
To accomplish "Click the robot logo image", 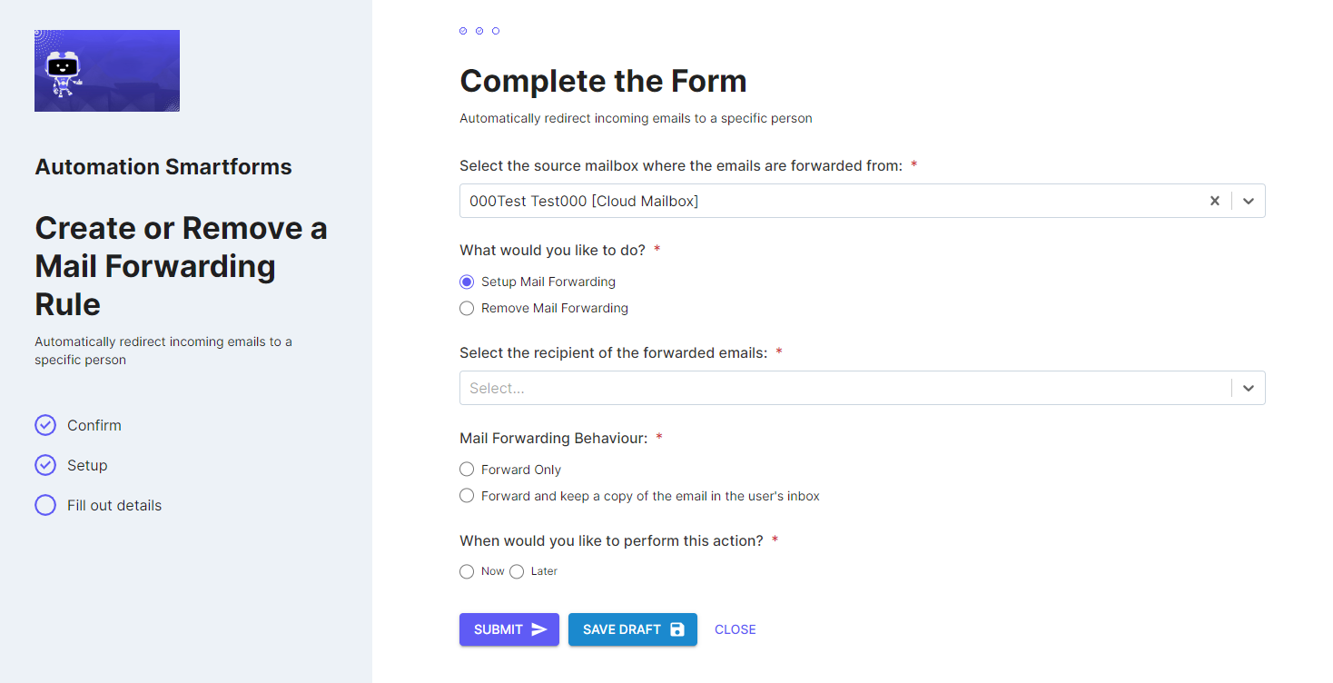I will pyautogui.click(x=107, y=71).
